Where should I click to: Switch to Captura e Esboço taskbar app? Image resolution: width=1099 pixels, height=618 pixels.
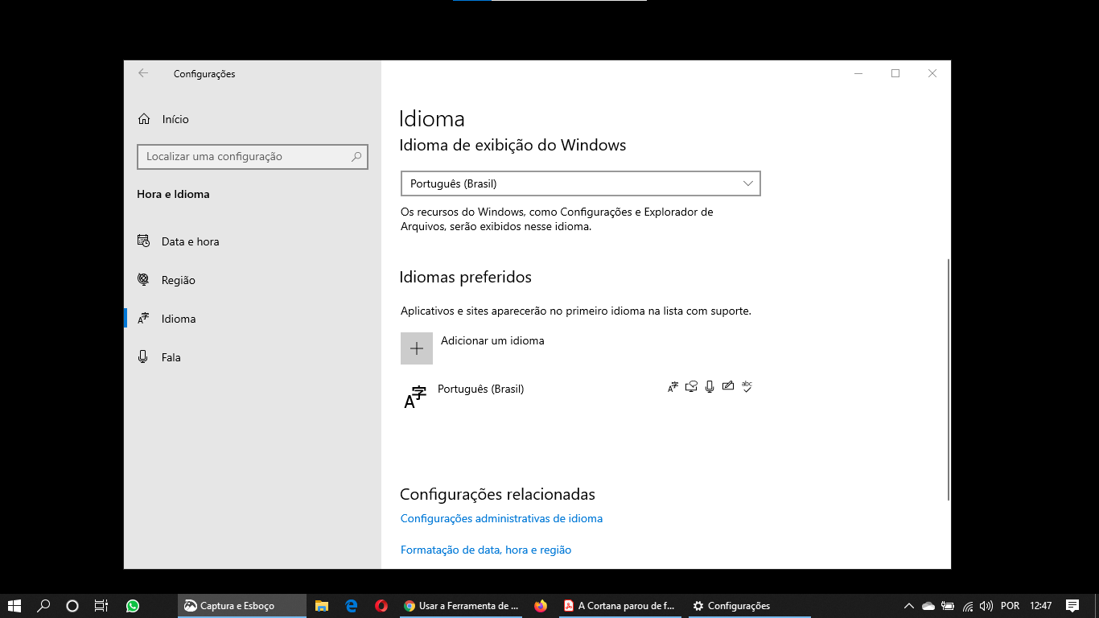click(x=241, y=606)
